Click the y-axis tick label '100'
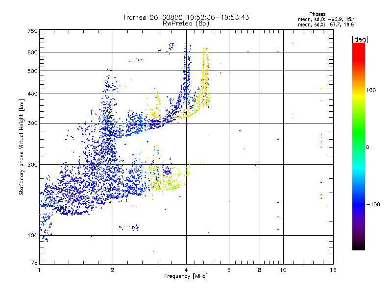Screen dimensions: 392x294 pyautogui.click(x=32, y=236)
